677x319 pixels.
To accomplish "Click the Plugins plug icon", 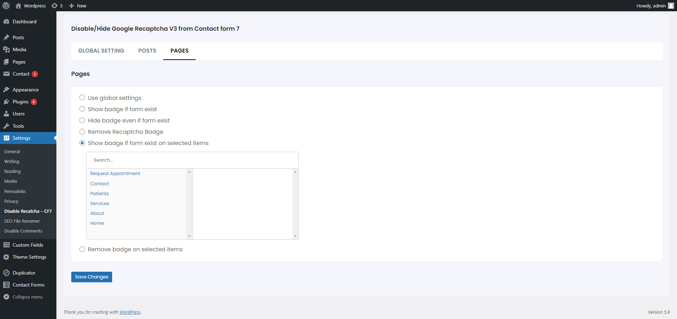I will 6,102.
